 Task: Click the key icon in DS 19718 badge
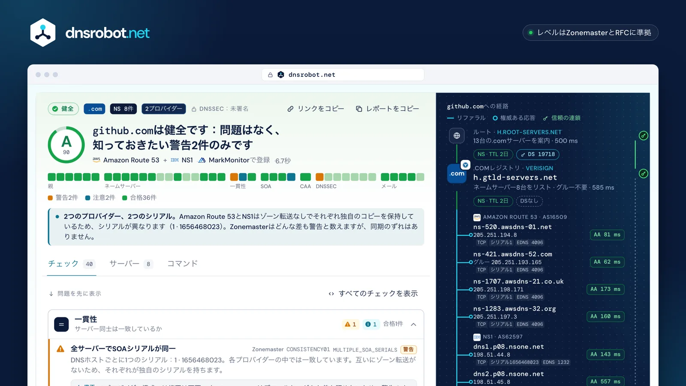coord(523,154)
